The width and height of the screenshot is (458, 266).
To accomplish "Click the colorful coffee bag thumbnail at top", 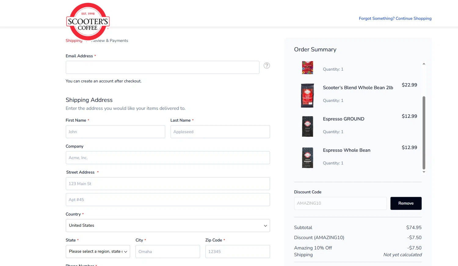I will (x=307, y=68).
